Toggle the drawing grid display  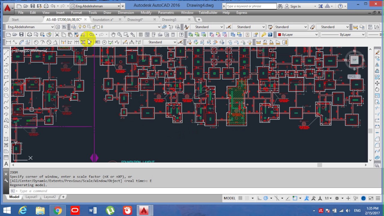coord(241,198)
